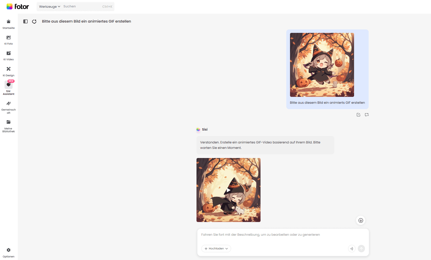Start a new chat via refresh-plus icon

tap(34, 21)
